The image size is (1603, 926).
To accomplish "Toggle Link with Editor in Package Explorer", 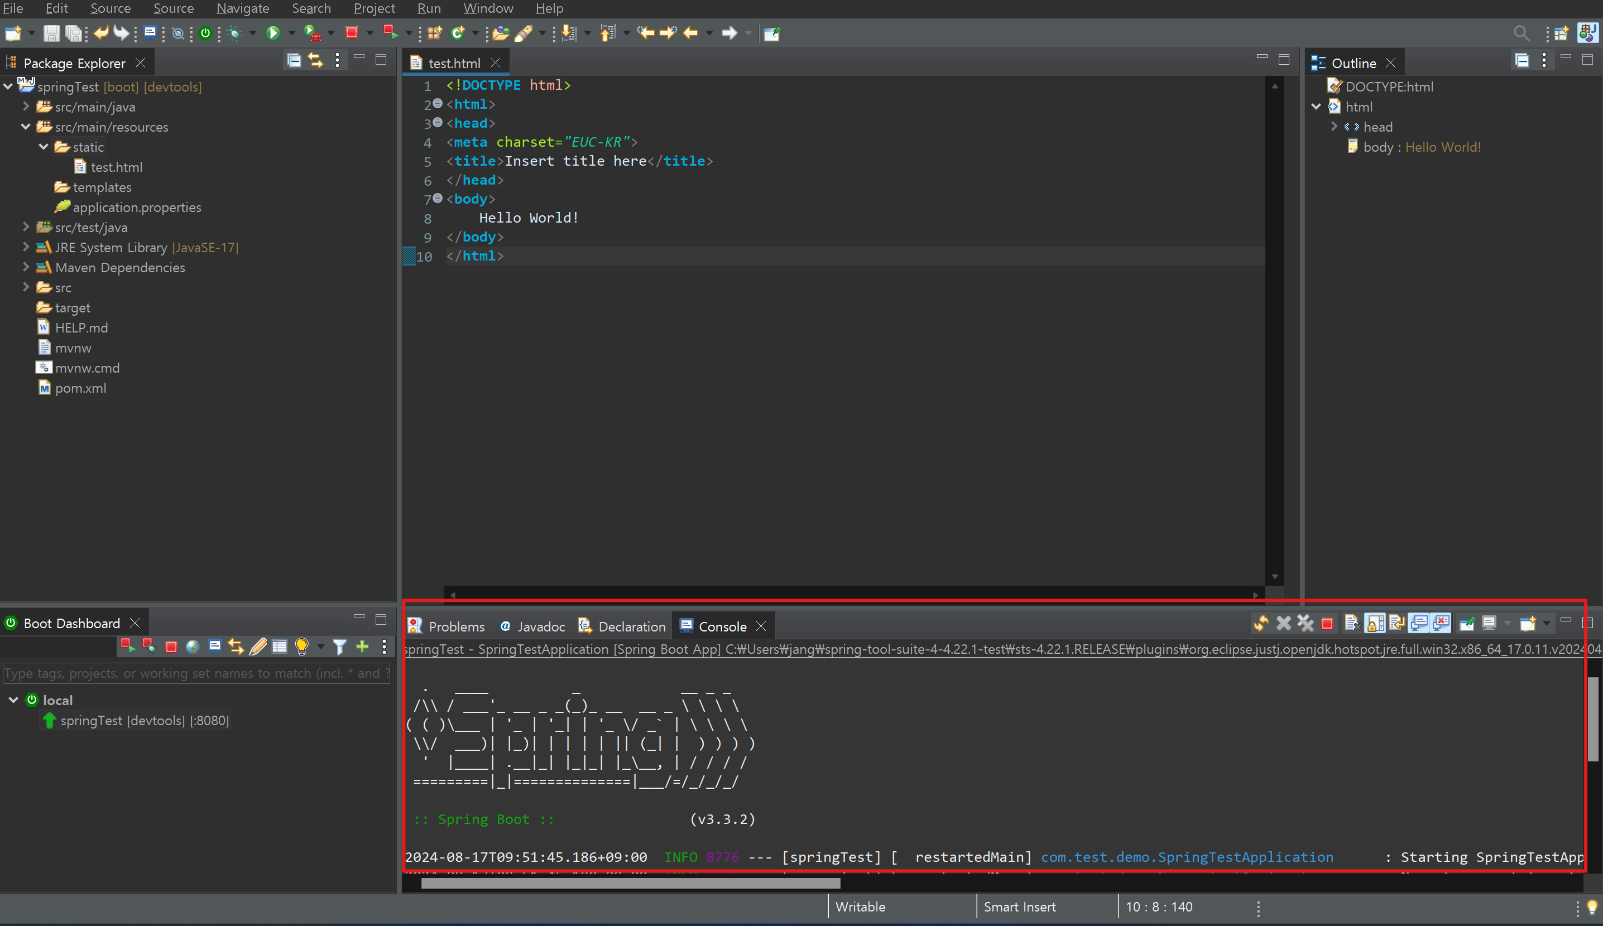I will pos(315,60).
